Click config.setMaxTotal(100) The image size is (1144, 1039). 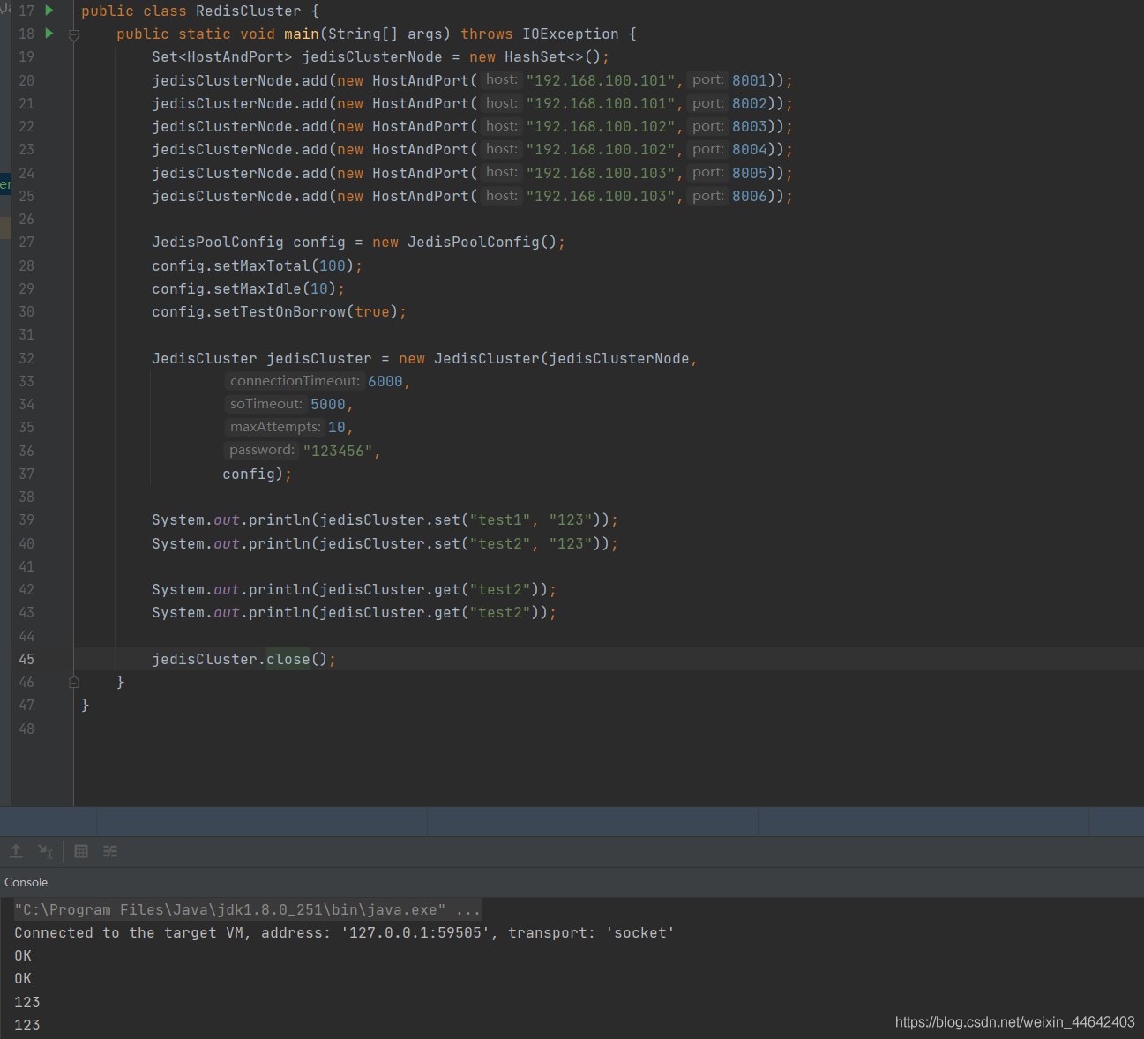252,265
